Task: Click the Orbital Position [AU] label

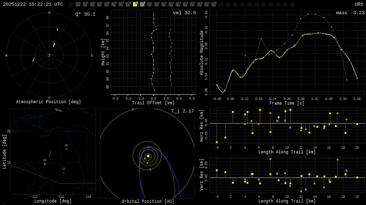Action: coord(148,201)
